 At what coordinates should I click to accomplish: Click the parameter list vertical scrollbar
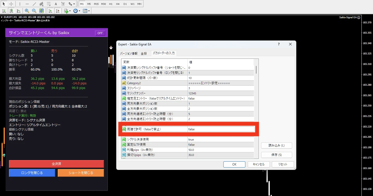click(x=256, y=70)
